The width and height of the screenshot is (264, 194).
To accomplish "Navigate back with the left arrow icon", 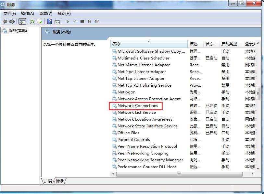I will (5, 21).
